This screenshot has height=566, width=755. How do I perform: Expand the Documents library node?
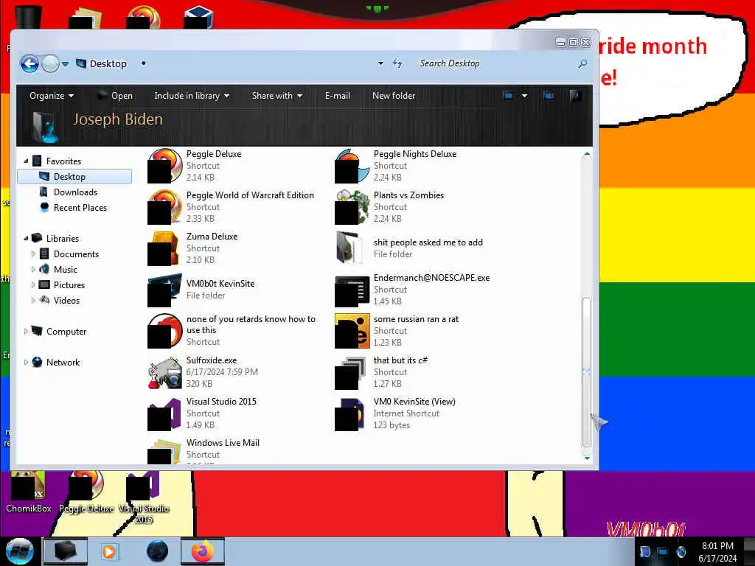33,254
